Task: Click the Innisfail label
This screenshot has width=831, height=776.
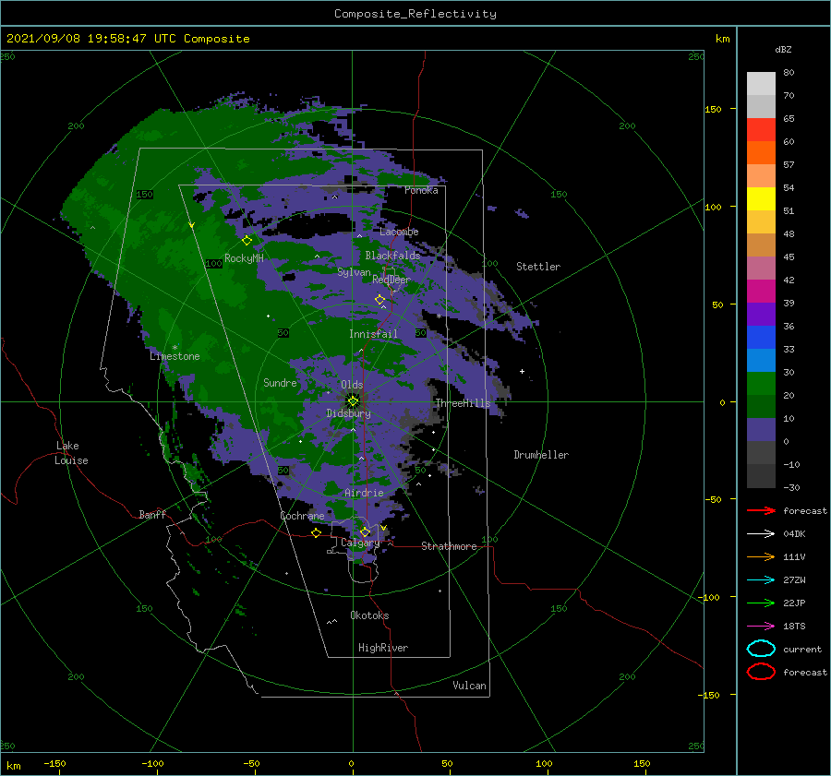Action: (373, 334)
